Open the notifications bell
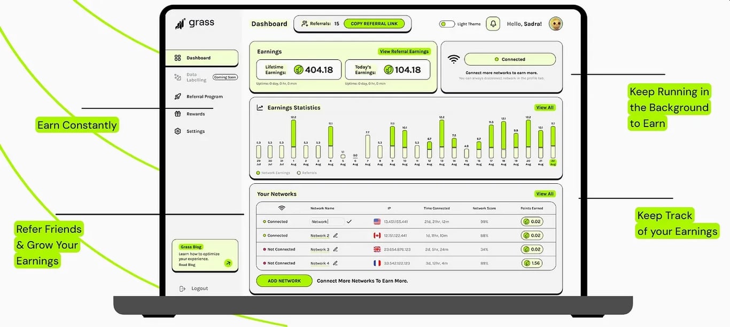 click(493, 24)
